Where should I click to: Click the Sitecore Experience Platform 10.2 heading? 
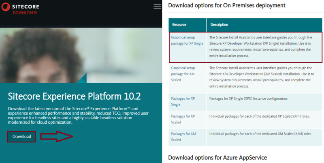click(75, 97)
